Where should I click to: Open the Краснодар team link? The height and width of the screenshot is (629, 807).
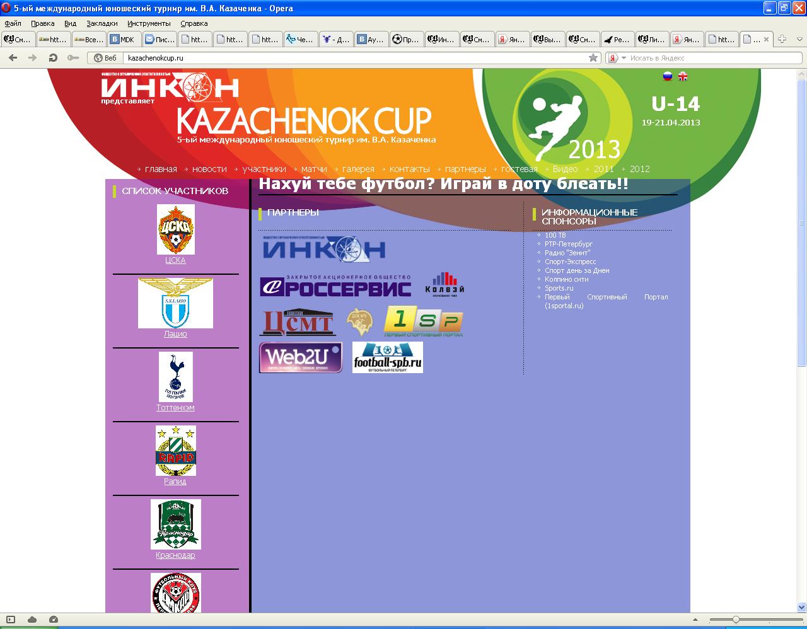(175, 555)
